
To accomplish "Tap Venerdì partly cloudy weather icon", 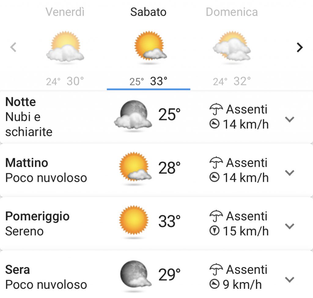I will (65, 47).
